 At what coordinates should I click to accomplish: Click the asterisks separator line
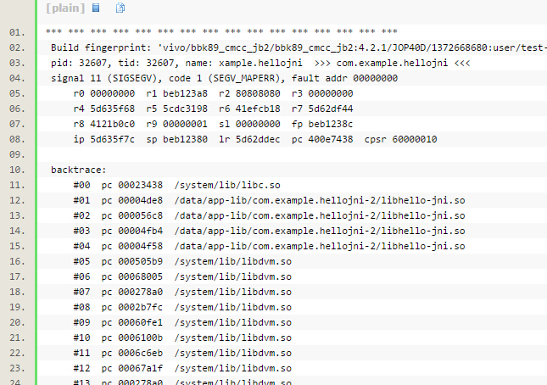coord(220,32)
